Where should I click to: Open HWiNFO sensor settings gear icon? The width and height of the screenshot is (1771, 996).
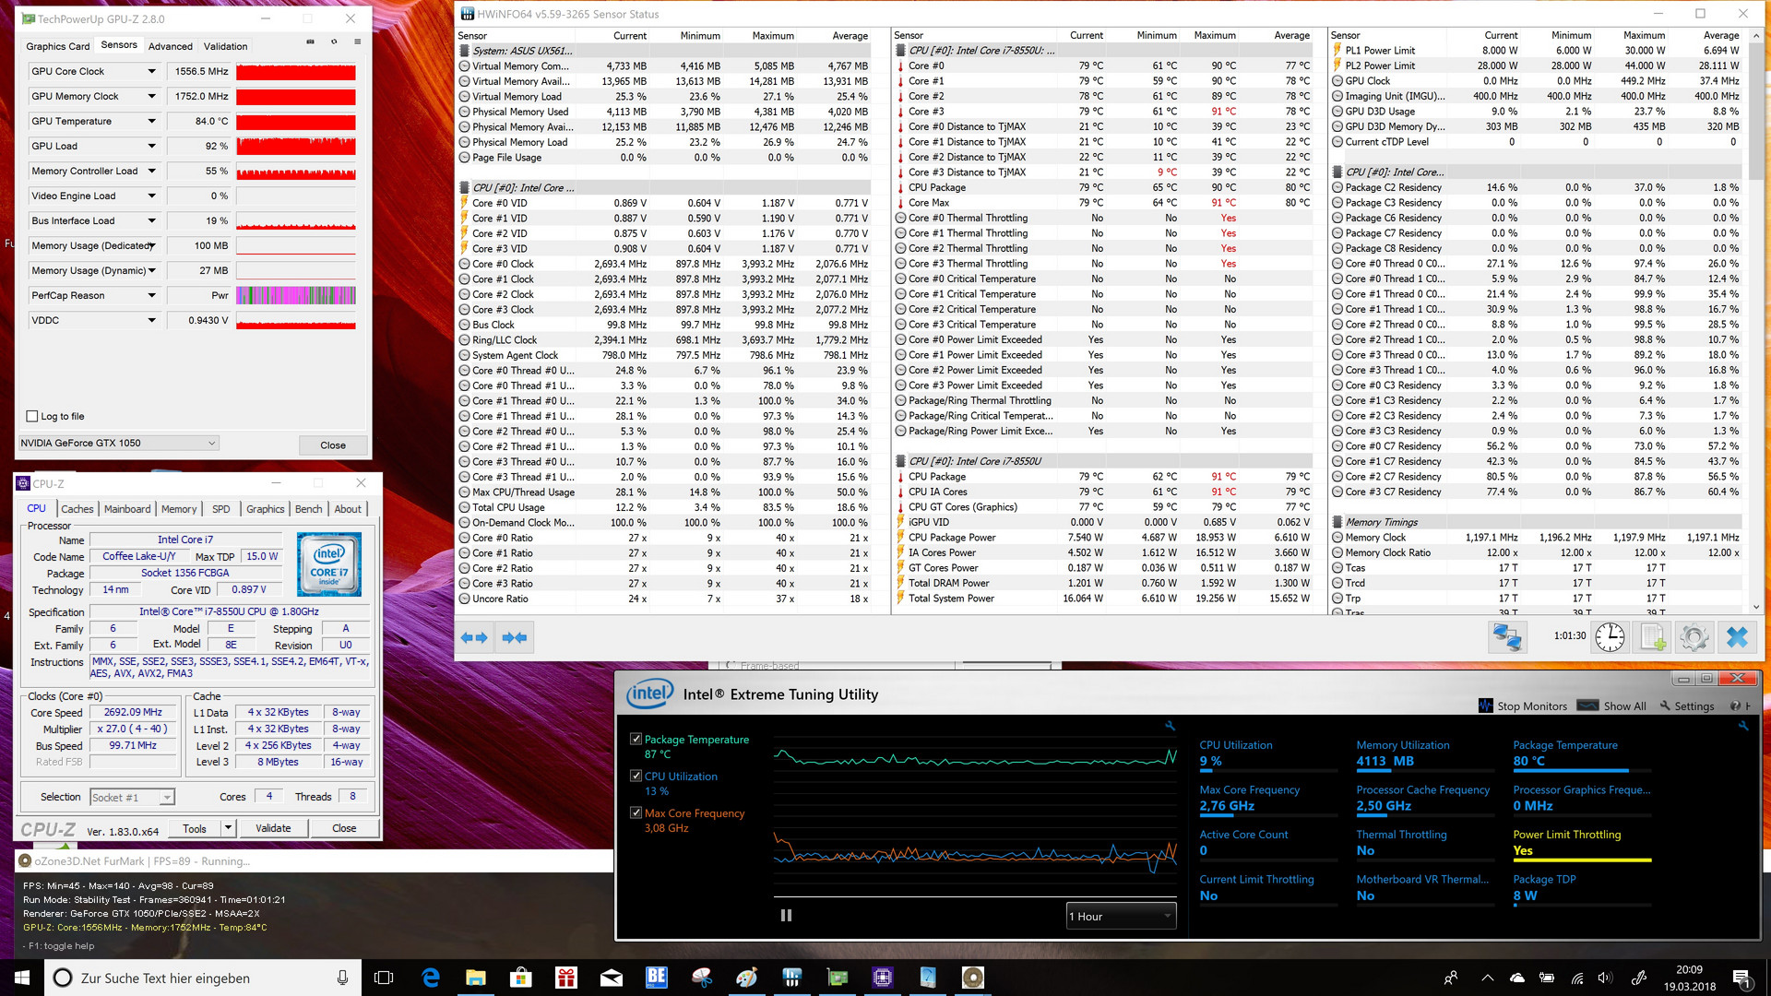(1694, 637)
